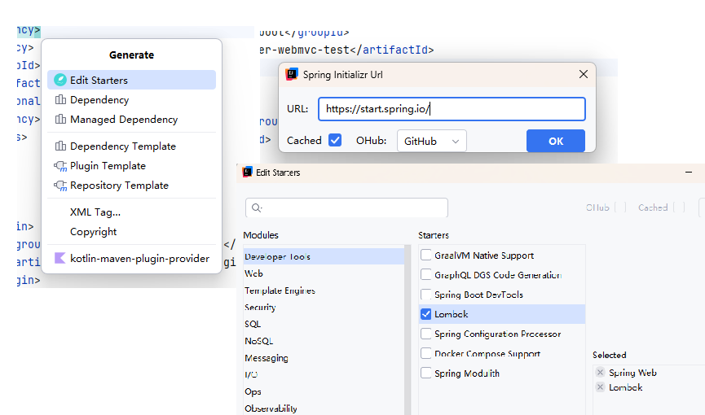This screenshot has height=415, width=705.
Task: Select Dependency Template entry
Action: tap(131, 146)
